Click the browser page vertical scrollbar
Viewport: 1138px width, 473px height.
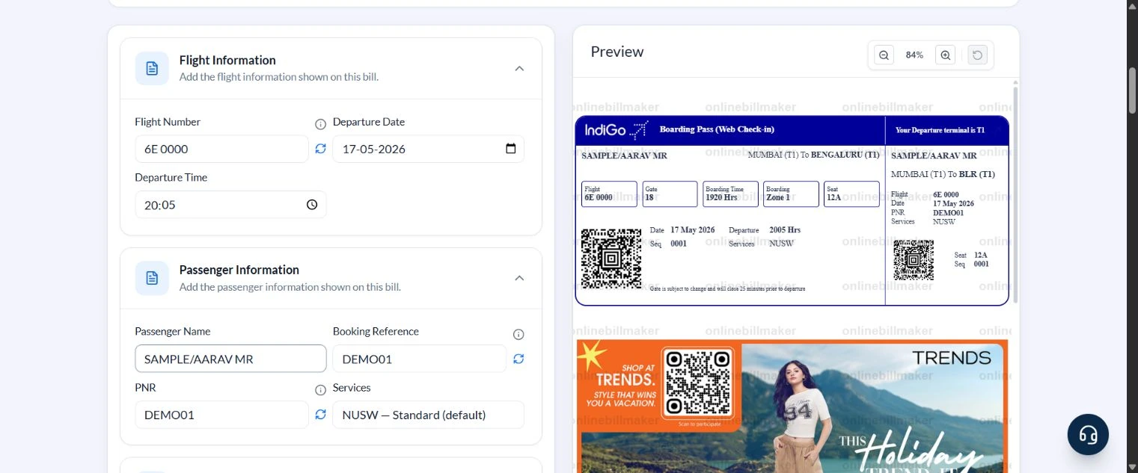point(1132,91)
